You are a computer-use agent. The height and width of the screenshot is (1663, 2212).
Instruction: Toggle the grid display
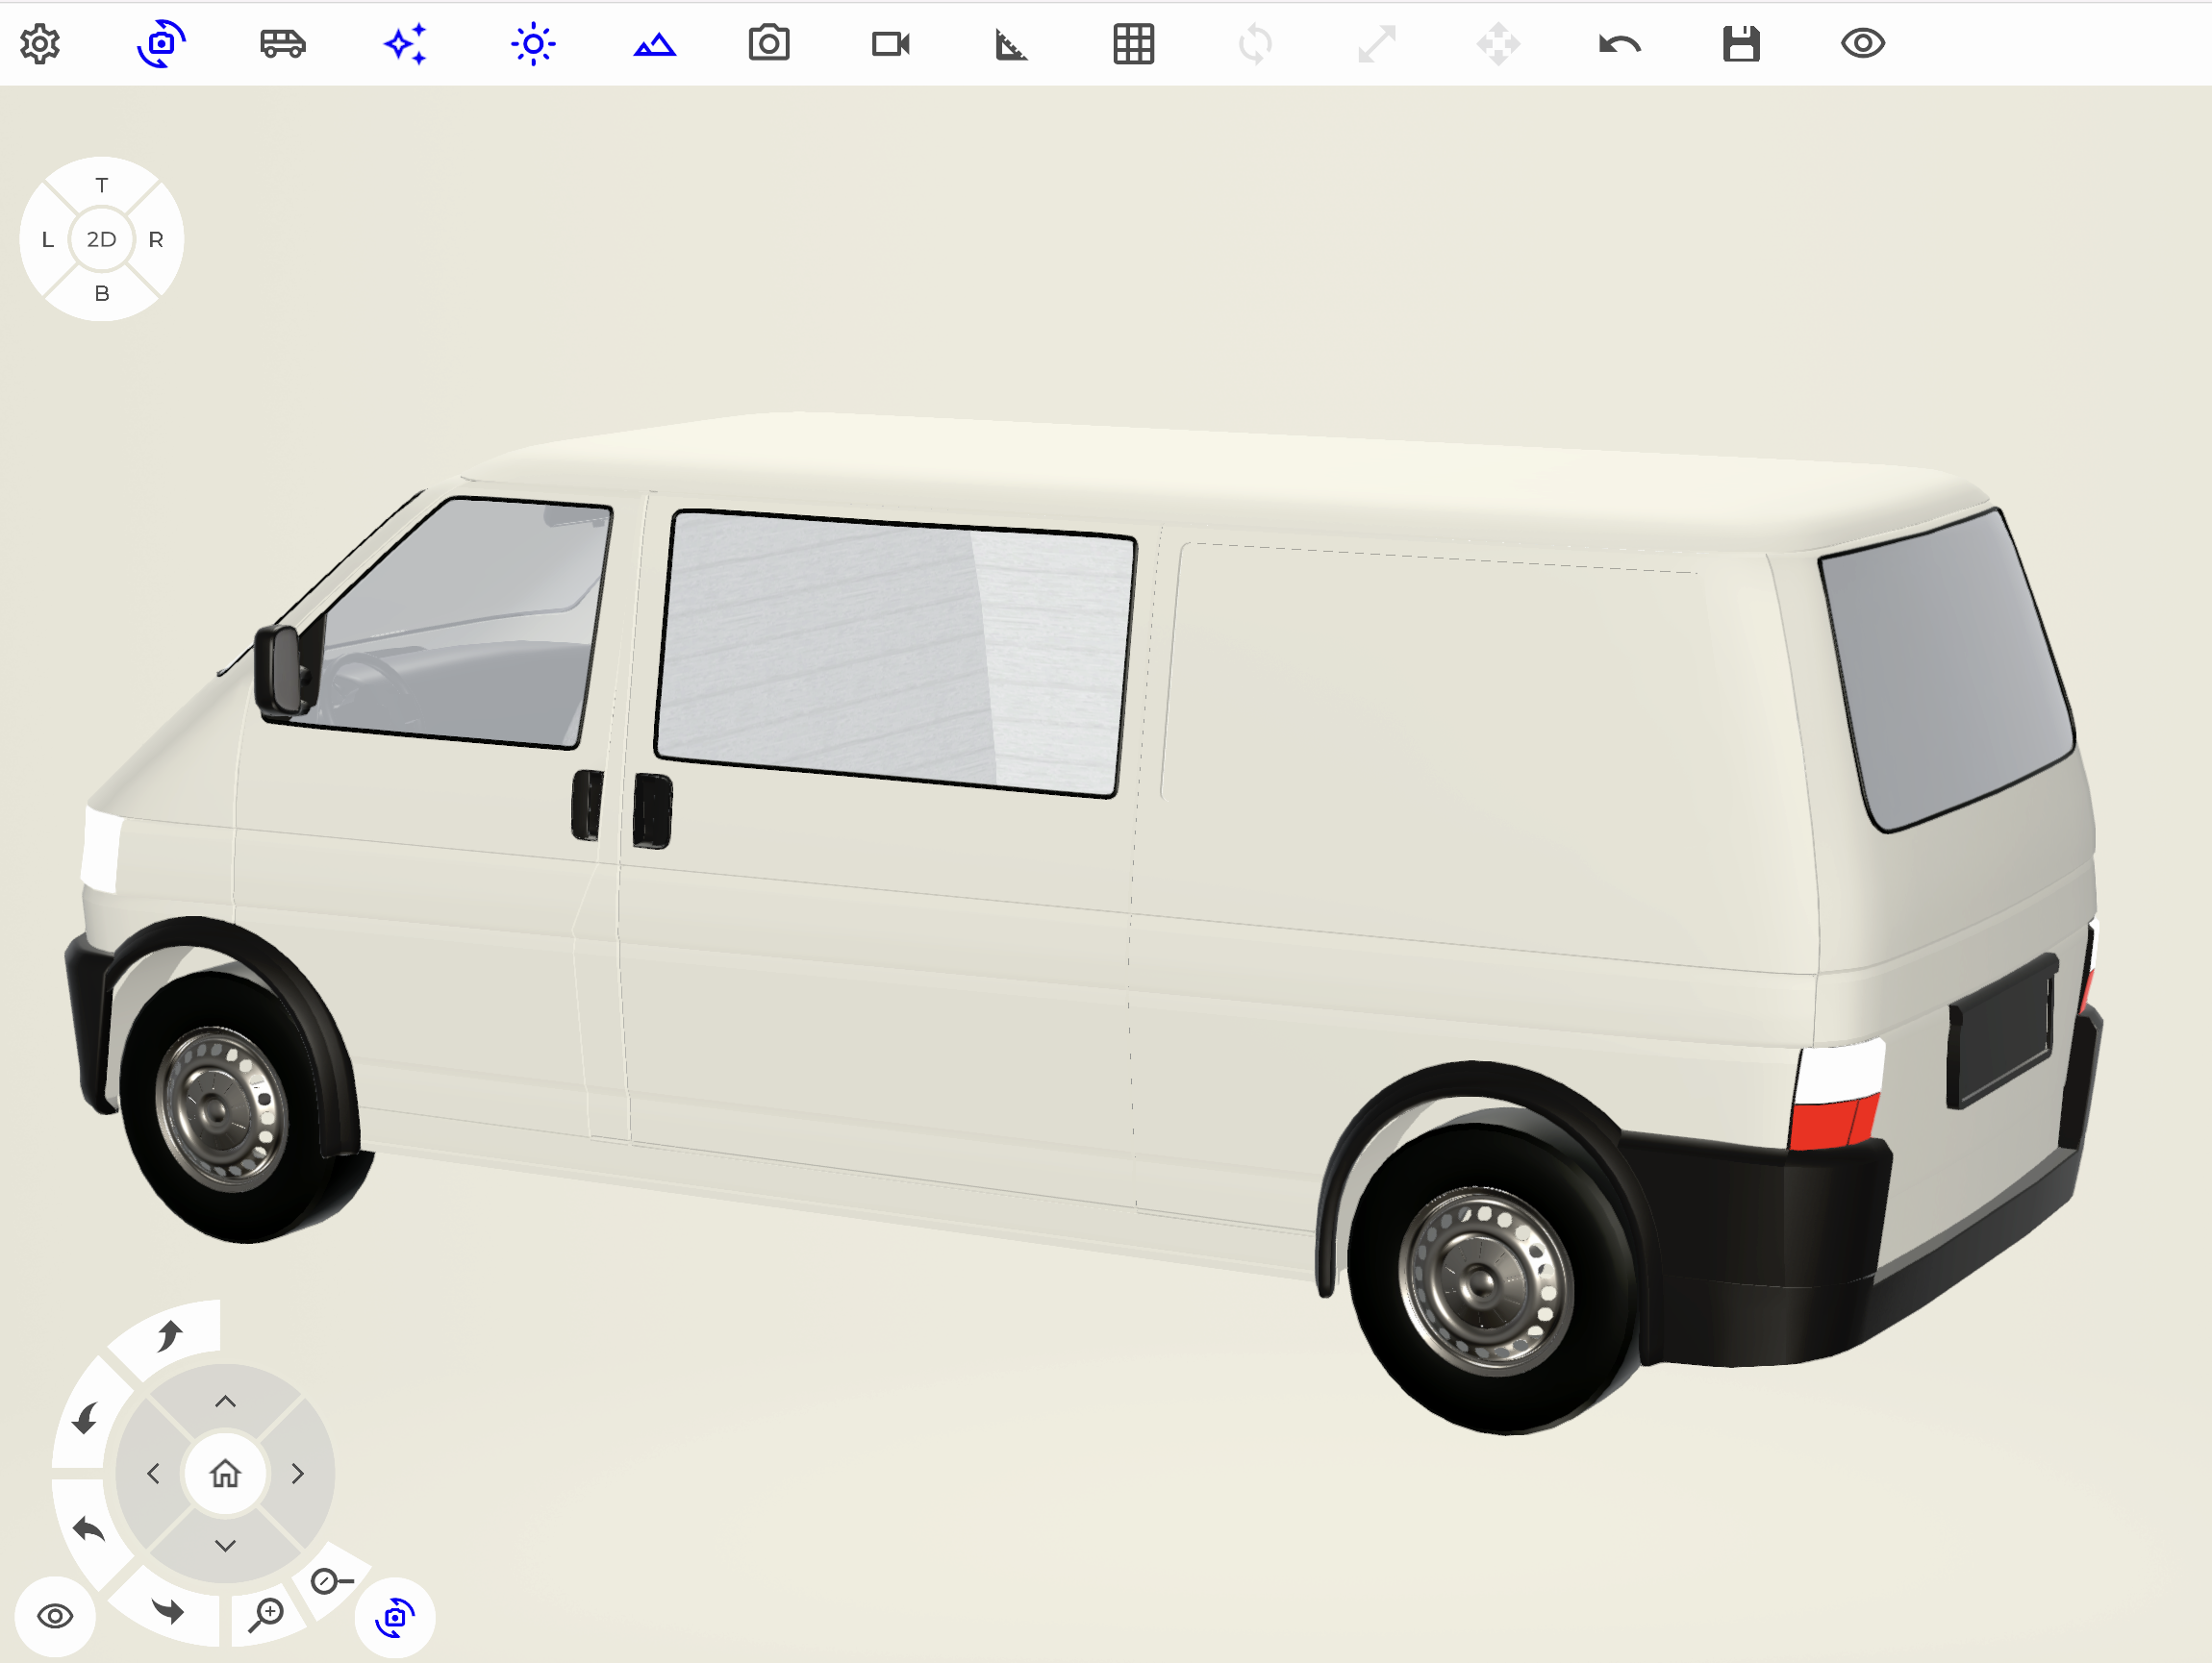1133,44
